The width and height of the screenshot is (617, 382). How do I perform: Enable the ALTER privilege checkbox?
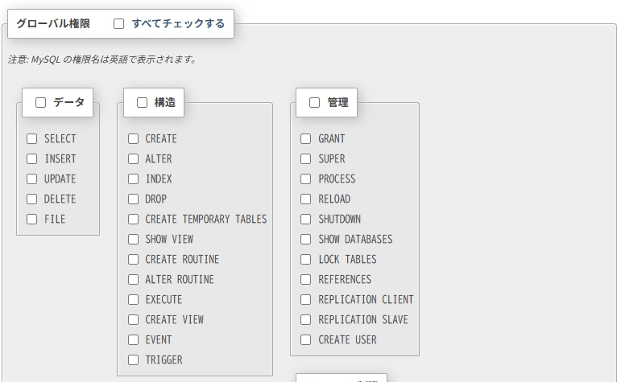134,159
